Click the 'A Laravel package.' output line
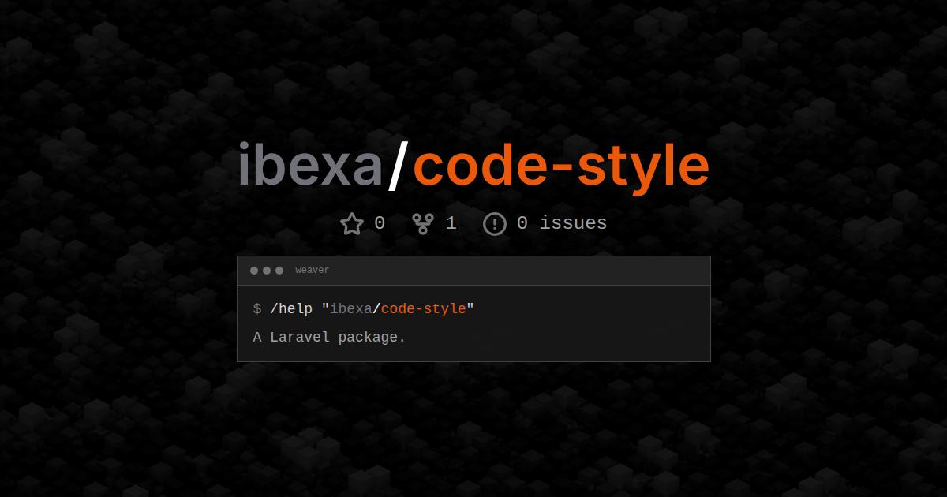 pyautogui.click(x=329, y=338)
